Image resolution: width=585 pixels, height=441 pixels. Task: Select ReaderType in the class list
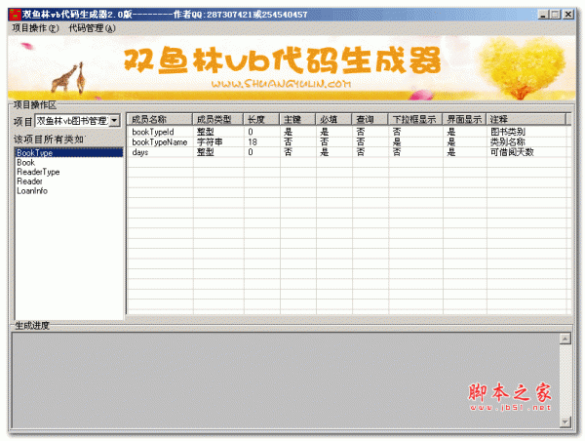(69, 172)
